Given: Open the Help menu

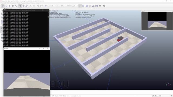Looking at the screenshot, I should [x=38, y=3].
